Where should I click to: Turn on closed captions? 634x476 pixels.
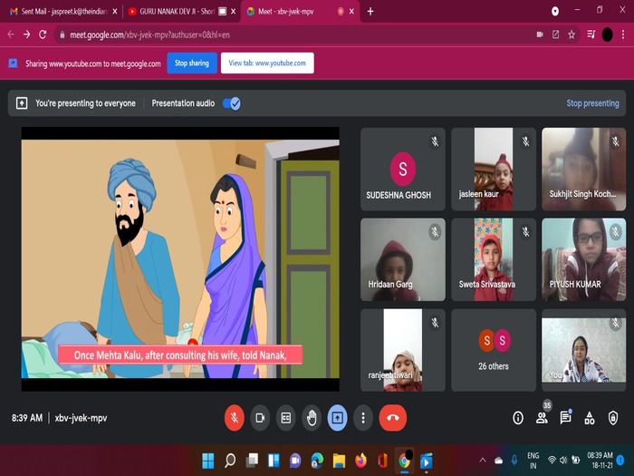pos(286,418)
